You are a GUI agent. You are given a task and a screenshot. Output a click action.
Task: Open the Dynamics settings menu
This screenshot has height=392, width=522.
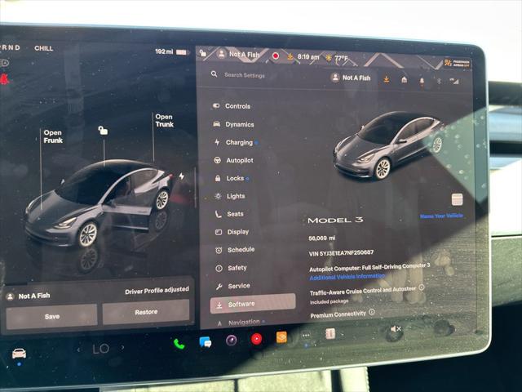234,124
